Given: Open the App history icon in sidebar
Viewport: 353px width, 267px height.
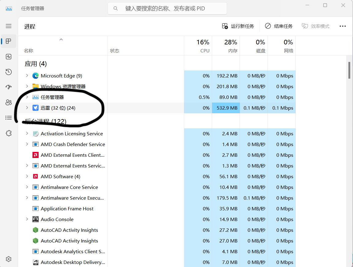Looking at the screenshot, I should pyautogui.click(x=9, y=72).
